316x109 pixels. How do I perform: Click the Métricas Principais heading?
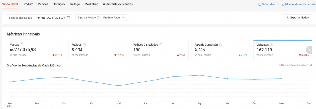coord(23,34)
